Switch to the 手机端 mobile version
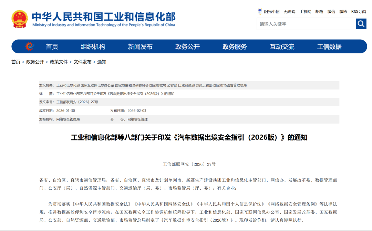 pos(306,11)
